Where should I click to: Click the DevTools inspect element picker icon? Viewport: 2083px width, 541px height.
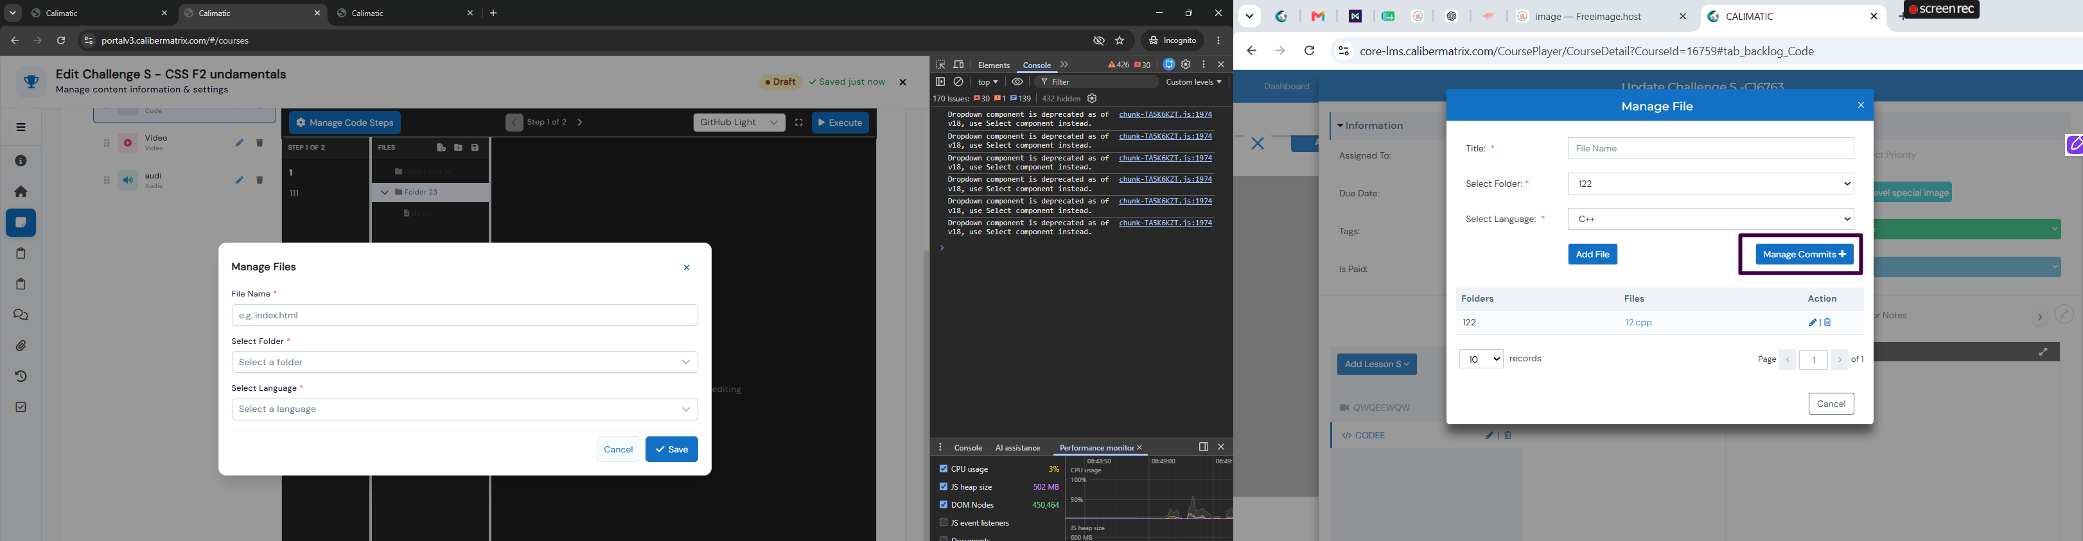pyautogui.click(x=940, y=65)
